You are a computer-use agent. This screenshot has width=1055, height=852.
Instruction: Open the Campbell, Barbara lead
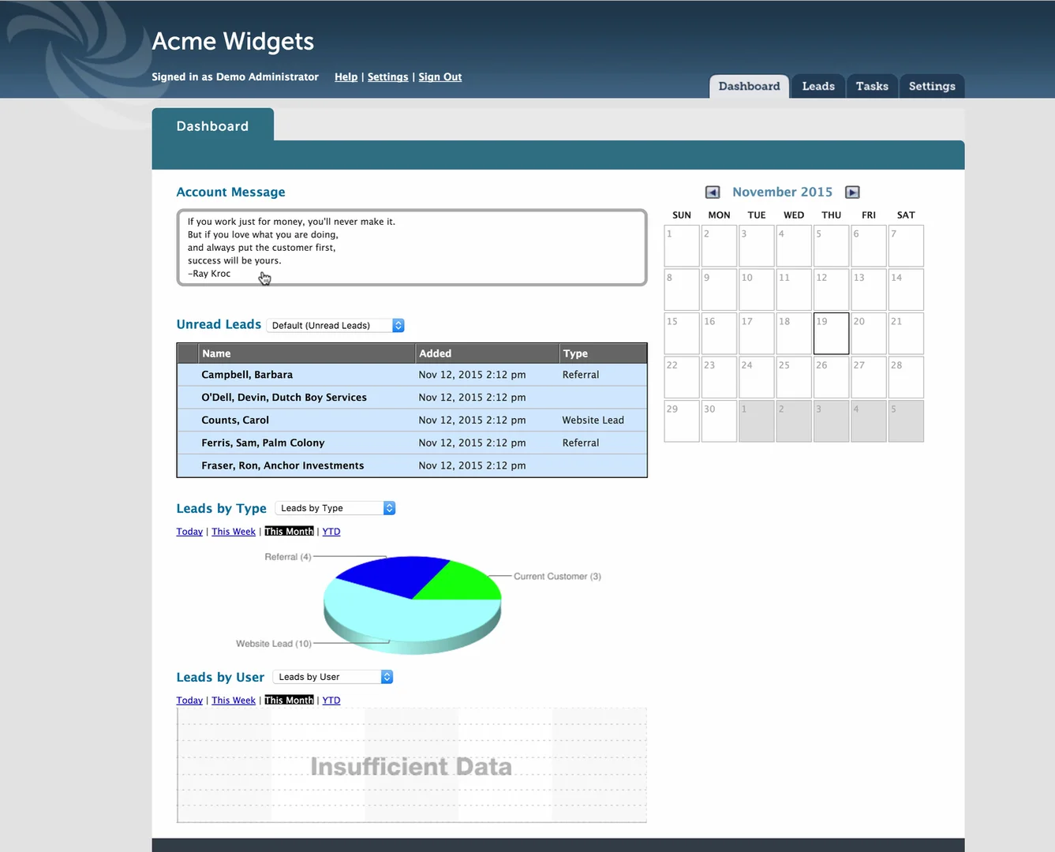(x=412, y=375)
